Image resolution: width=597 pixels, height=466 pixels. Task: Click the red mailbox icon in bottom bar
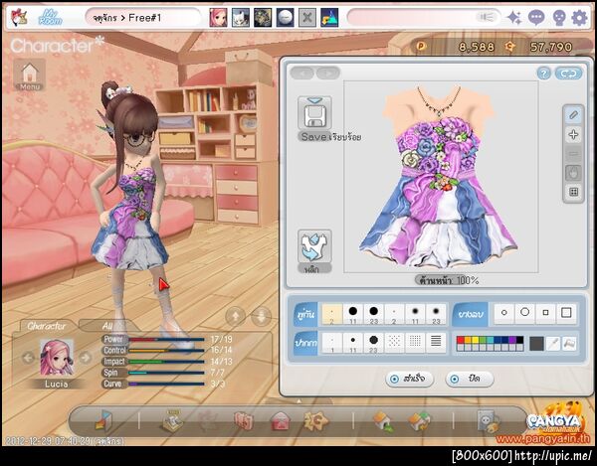coord(281,421)
